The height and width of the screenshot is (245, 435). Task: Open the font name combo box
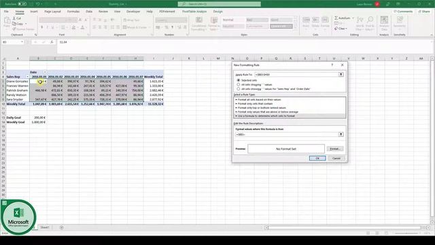tap(54, 20)
